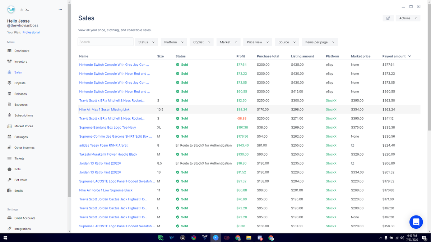The height and width of the screenshot is (242, 431).
Task: Open the Items per page dropdown
Action: 320,42
